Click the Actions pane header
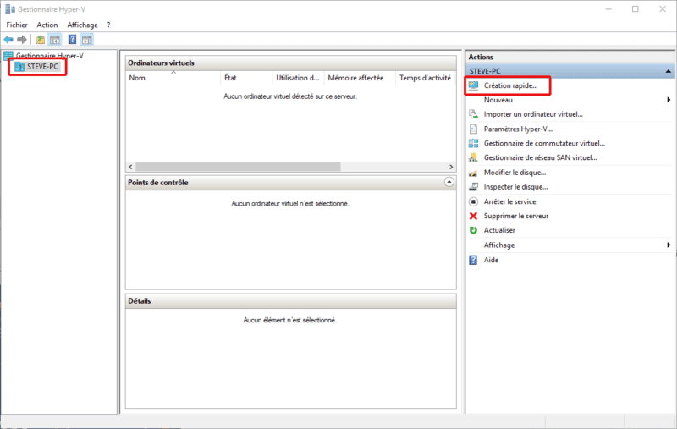This screenshot has width=677, height=429. pyautogui.click(x=570, y=57)
